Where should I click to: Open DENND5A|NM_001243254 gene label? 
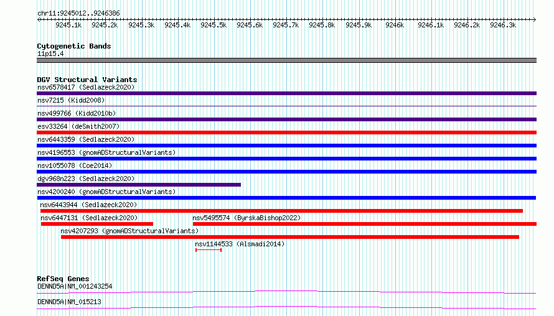pyautogui.click(x=75, y=286)
